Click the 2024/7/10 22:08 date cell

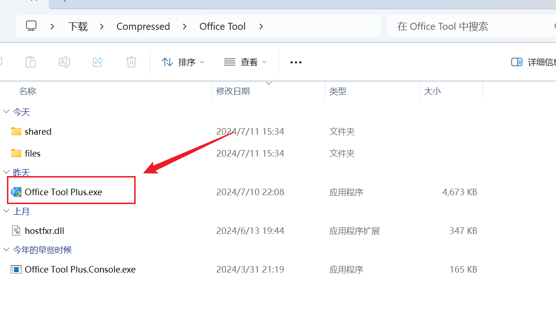250,192
